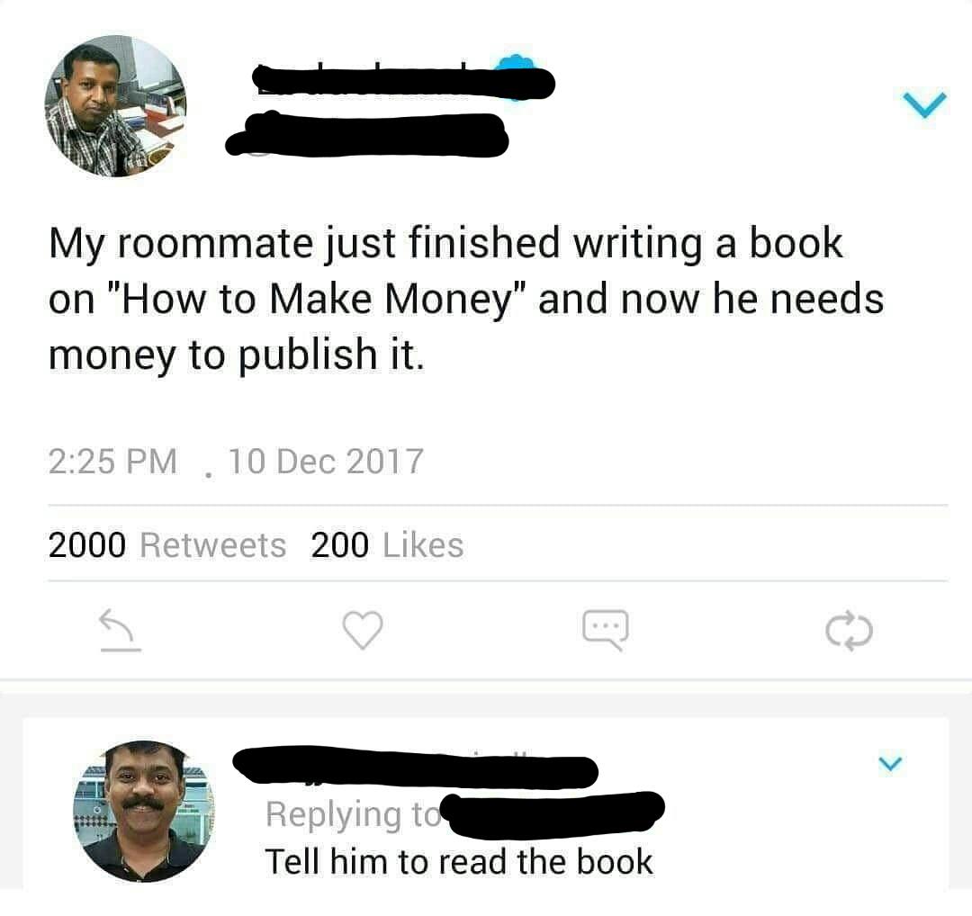Open the redacted author handle
Image resolution: width=972 pixels, height=916 pixels.
click(366, 134)
